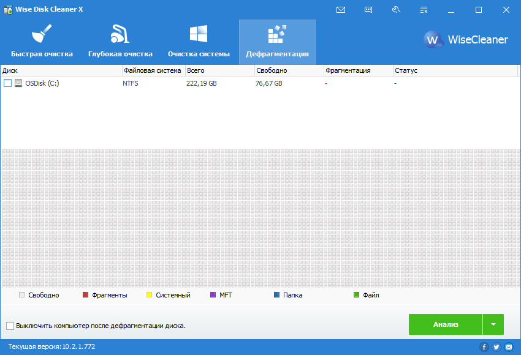The height and width of the screenshot is (355, 521).
Task: Open the Twitter icon in status bar
Action: (496, 347)
